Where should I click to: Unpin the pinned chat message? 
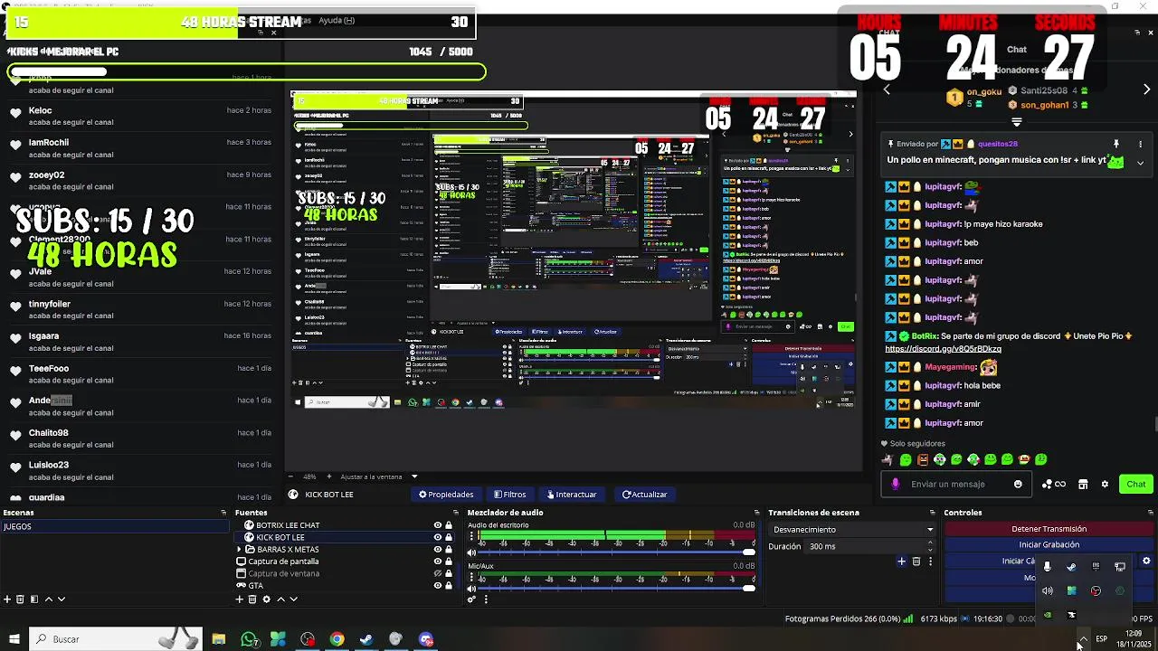(x=1115, y=144)
